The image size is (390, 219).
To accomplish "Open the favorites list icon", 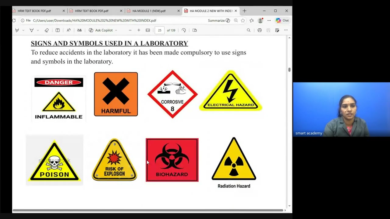I will tap(252, 20).
